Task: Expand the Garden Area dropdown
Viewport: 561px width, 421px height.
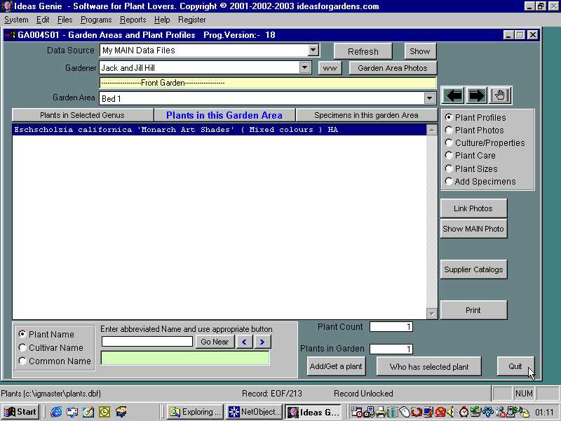Action: coord(430,99)
